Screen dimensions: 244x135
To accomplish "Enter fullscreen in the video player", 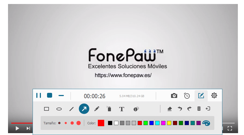I will (230, 128).
